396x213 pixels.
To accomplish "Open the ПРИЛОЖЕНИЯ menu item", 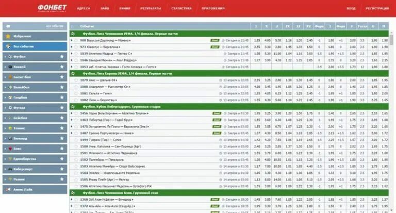I will [213, 8].
